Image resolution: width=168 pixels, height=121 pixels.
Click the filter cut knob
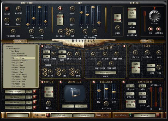pos(73,32)
